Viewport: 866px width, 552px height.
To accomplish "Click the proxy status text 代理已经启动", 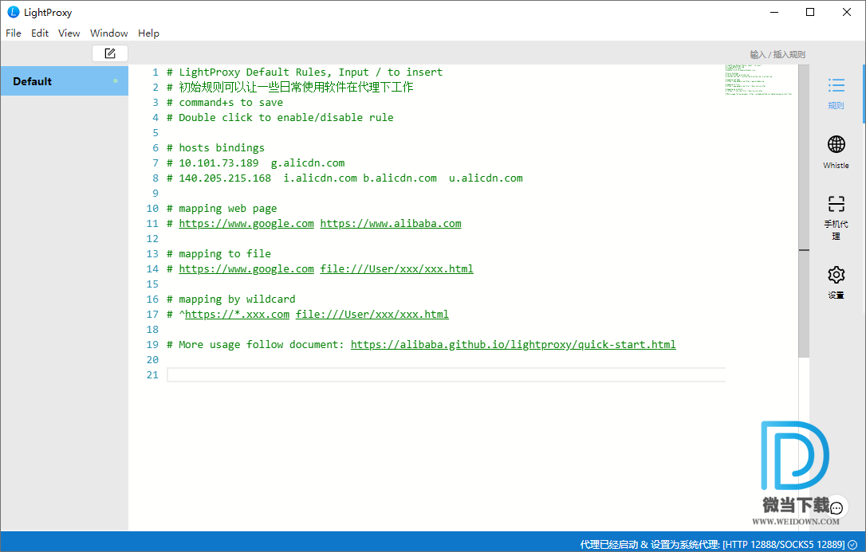I will (x=609, y=544).
